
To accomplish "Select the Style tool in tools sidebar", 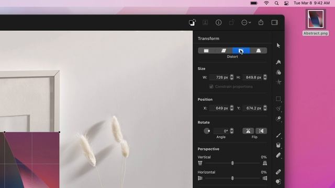I will (x=278, y=62).
